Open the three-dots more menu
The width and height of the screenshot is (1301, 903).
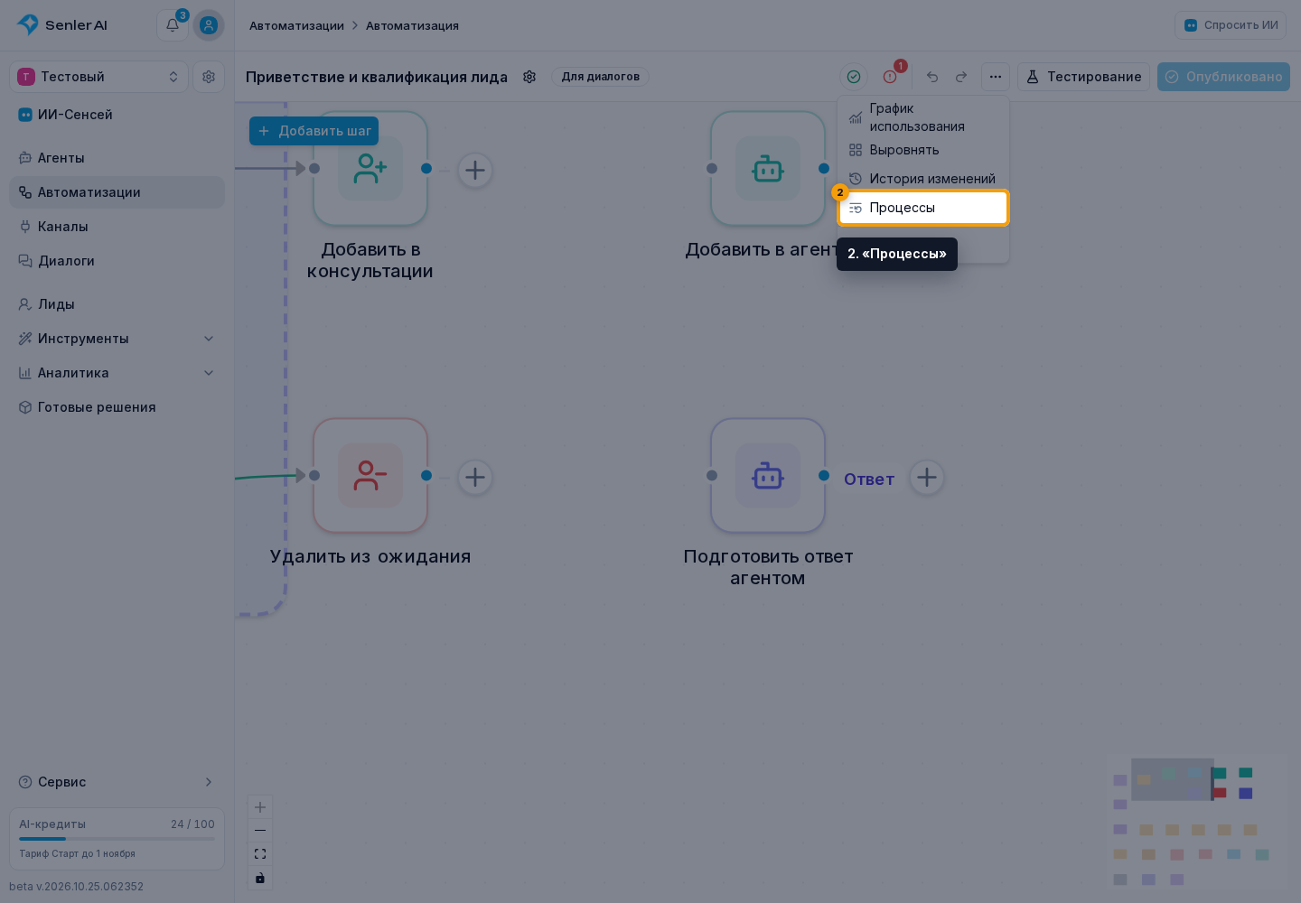pyautogui.click(x=996, y=77)
